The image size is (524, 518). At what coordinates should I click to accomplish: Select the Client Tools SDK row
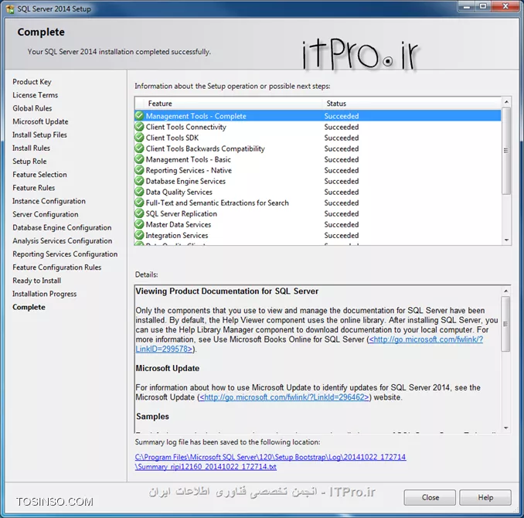(x=318, y=138)
